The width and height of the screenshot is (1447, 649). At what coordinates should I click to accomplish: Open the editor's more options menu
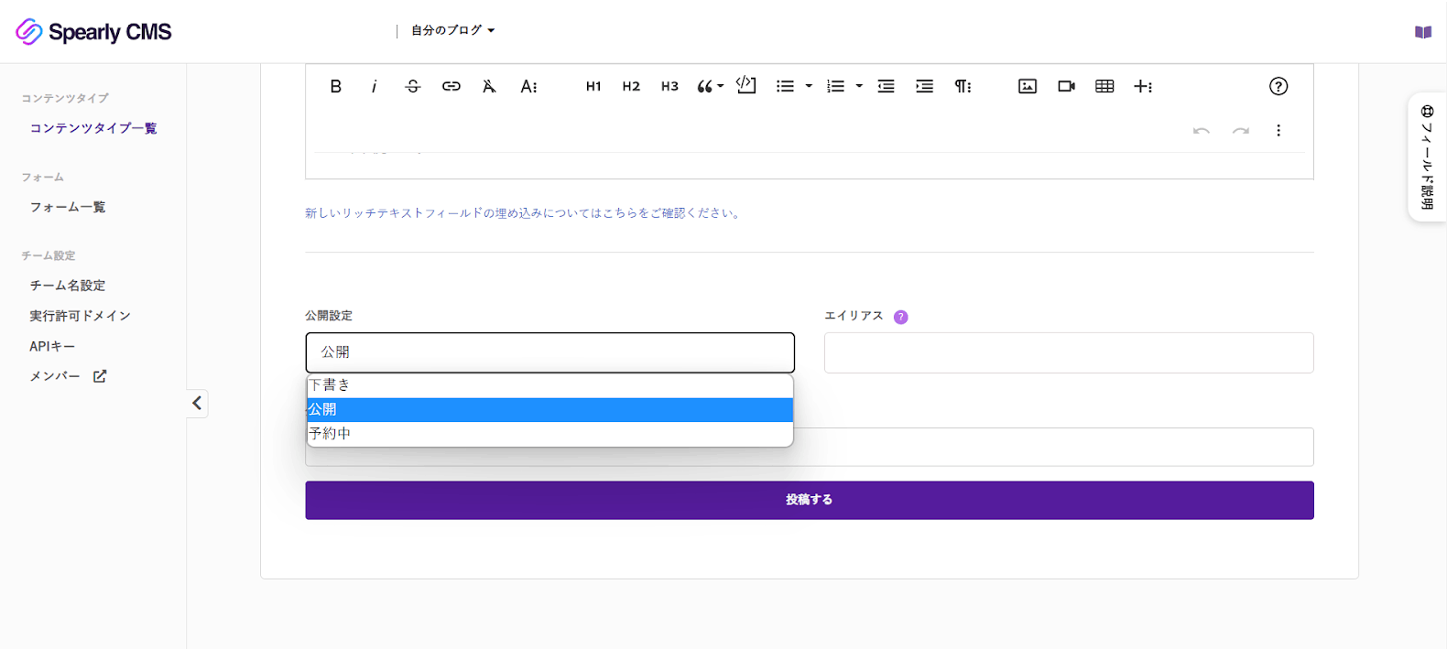click(x=1278, y=131)
